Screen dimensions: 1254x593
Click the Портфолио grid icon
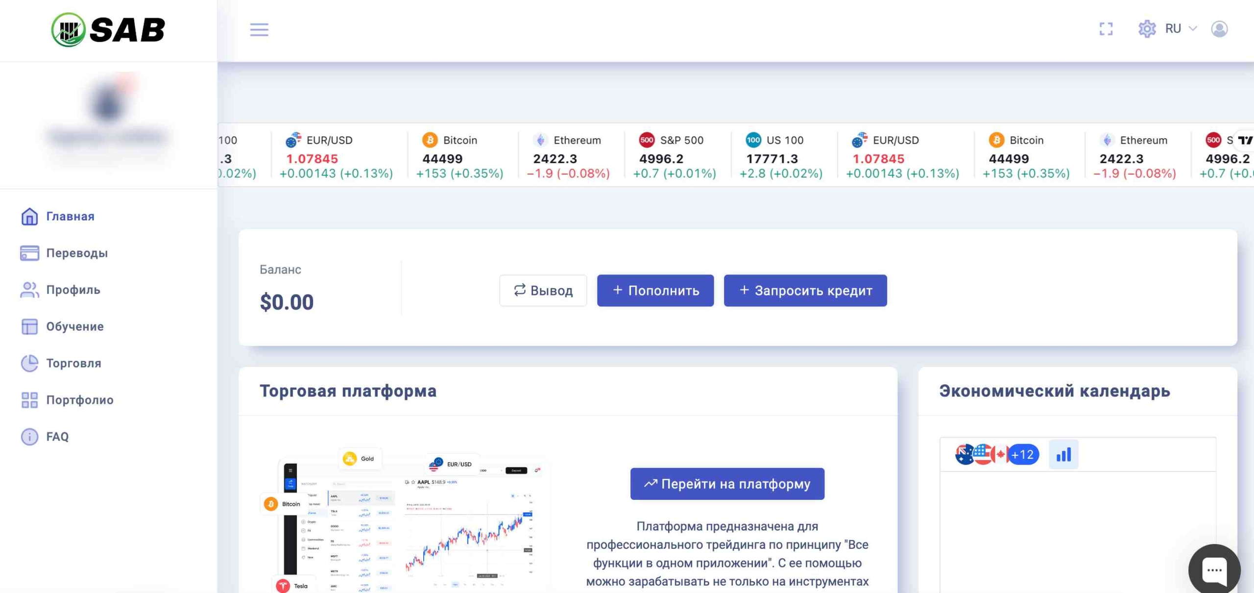pyautogui.click(x=29, y=400)
